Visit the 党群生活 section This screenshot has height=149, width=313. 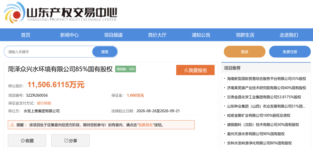[245, 35]
